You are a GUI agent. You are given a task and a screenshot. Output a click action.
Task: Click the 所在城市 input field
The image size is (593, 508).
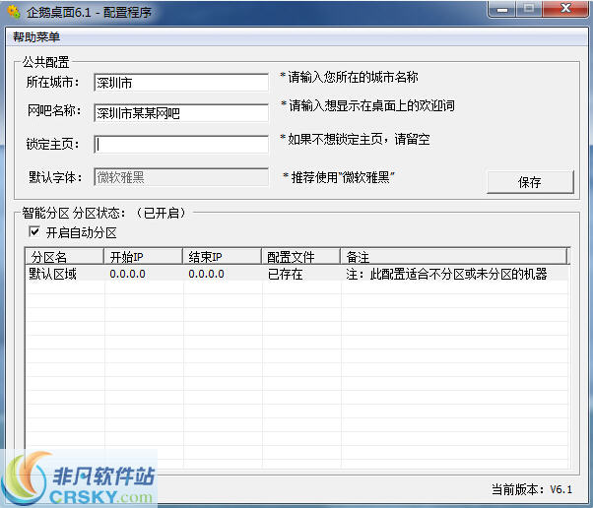pos(181,83)
